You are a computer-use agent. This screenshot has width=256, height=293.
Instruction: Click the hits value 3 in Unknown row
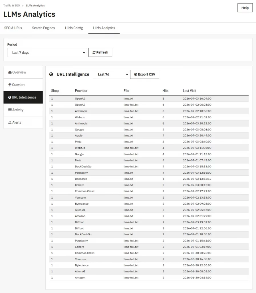[x=163, y=179]
